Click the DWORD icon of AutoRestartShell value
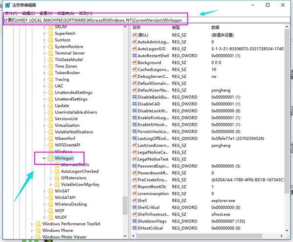 click(x=134, y=56)
